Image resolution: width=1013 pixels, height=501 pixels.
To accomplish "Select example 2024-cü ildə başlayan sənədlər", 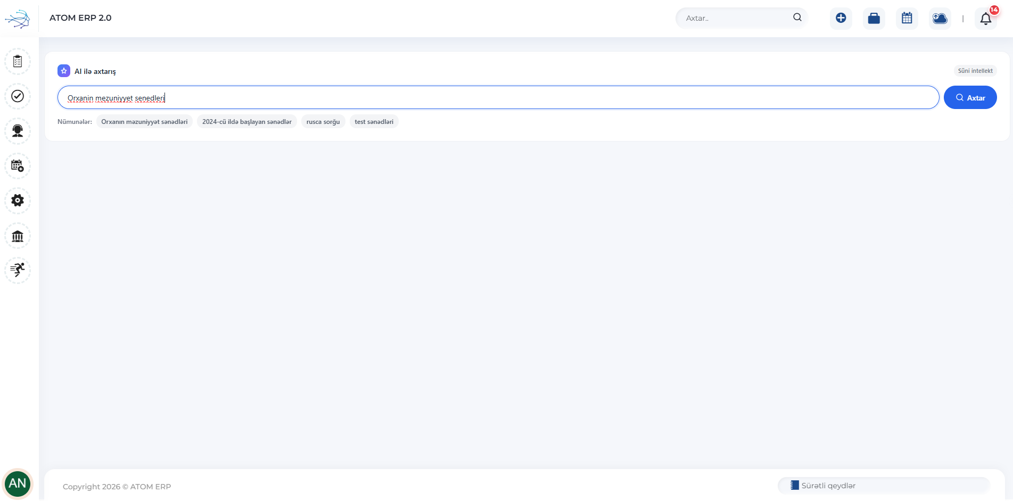I will point(247,122).
